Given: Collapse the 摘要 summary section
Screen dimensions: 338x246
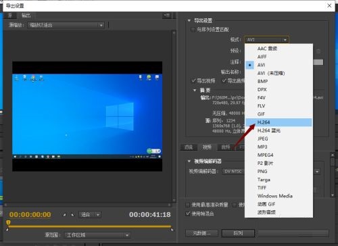Looking at the screenshot, I should (x=195, y=90).
